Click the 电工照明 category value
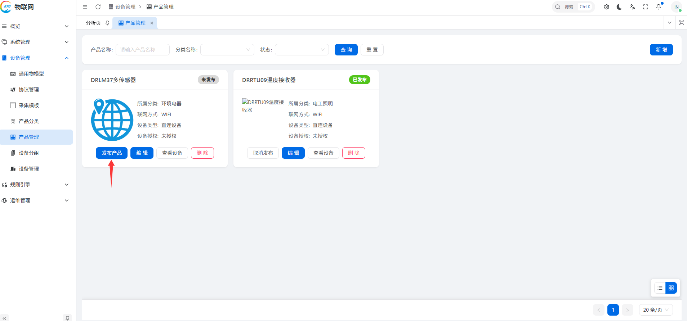The image size is (687, 321). point(323,104)
